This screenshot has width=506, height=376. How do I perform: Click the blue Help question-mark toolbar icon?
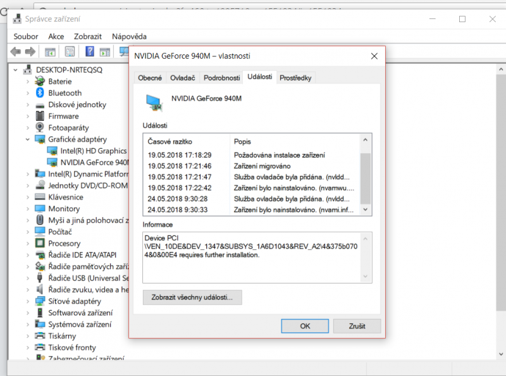[90, 51]
